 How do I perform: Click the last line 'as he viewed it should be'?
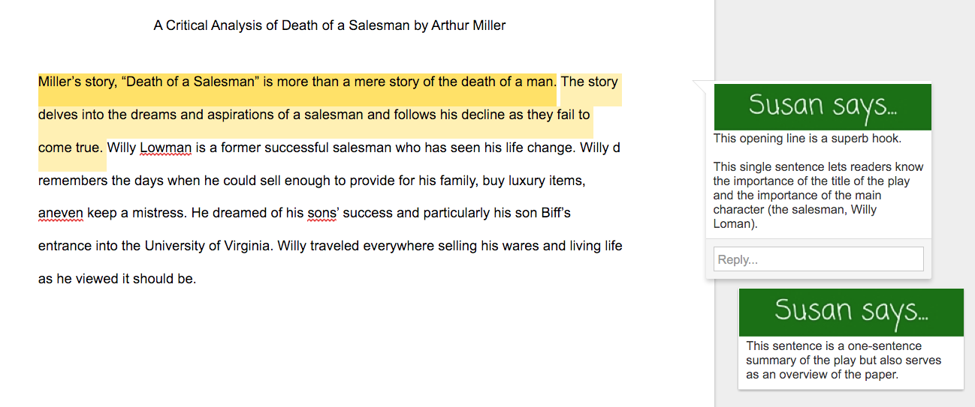pos(116,279)
